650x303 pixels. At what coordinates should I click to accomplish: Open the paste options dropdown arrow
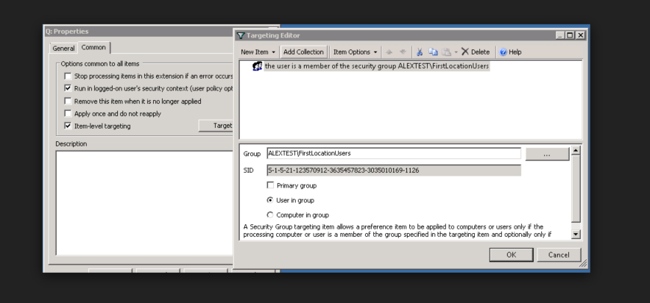pos(456,52)
